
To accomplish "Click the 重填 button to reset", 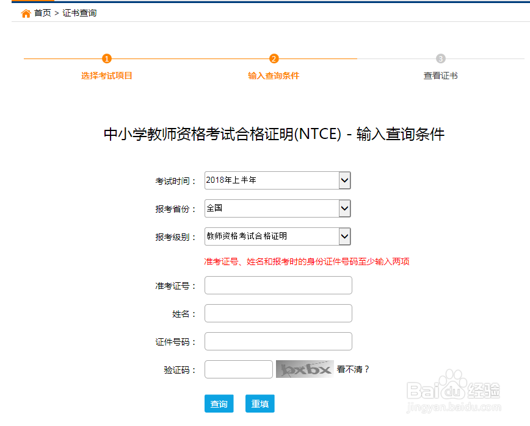I will [x=261, y=403].
